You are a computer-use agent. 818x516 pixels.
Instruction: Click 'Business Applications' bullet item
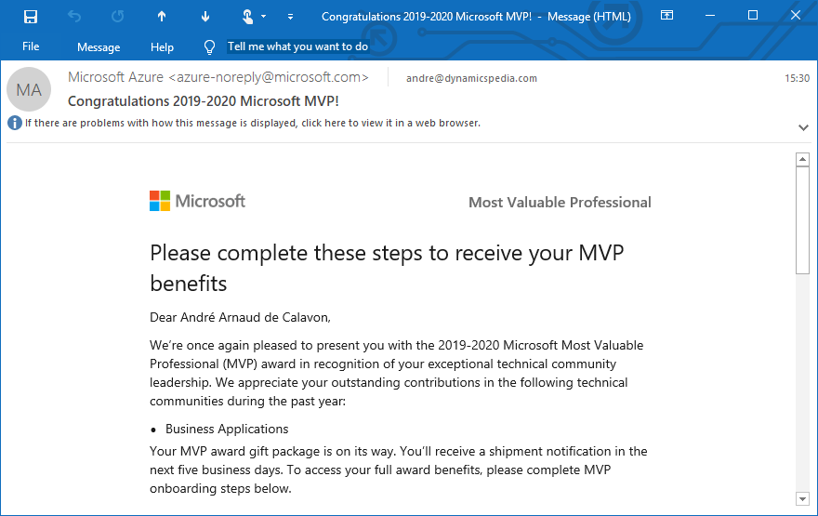pyautogui.click(x=227, y=429)
